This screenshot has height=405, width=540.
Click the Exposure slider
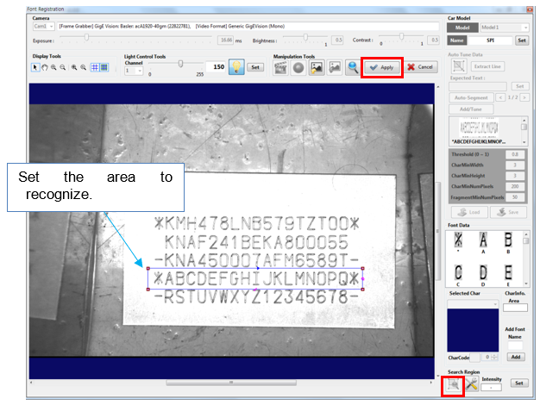[x=138, y=39]
